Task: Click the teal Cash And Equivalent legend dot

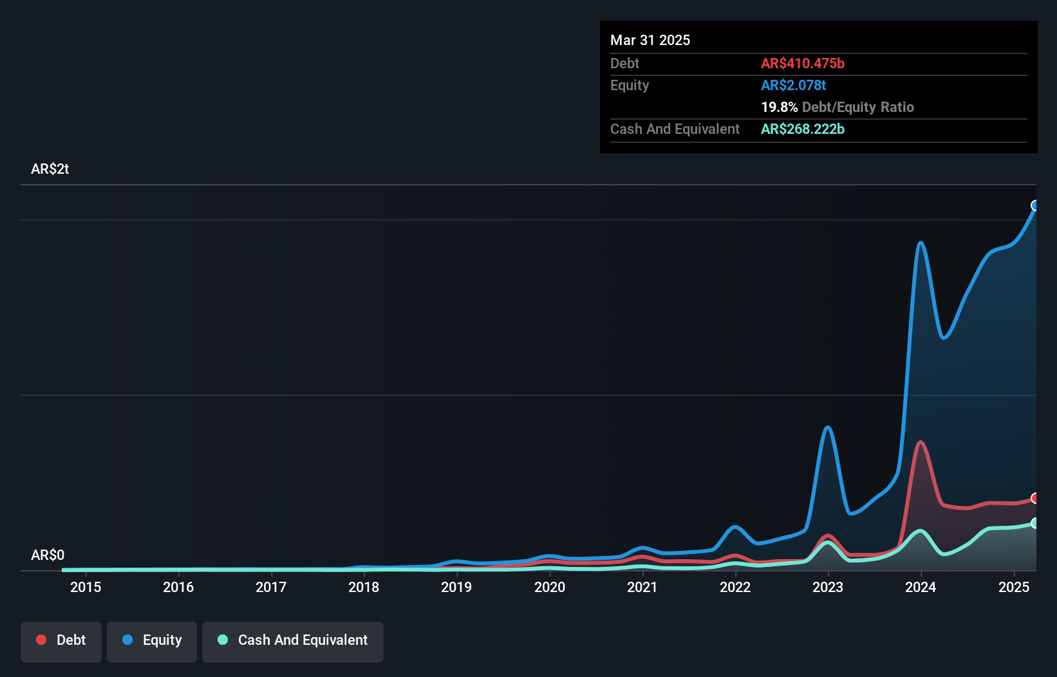Action: pyautogui.click(x=223, y=640)
